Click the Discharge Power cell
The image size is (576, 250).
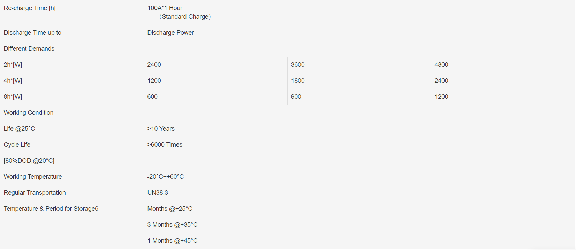[x=170, y=33]
